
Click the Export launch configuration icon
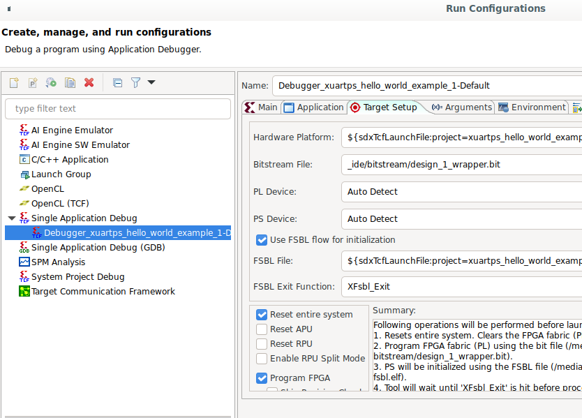coord(51,82)
